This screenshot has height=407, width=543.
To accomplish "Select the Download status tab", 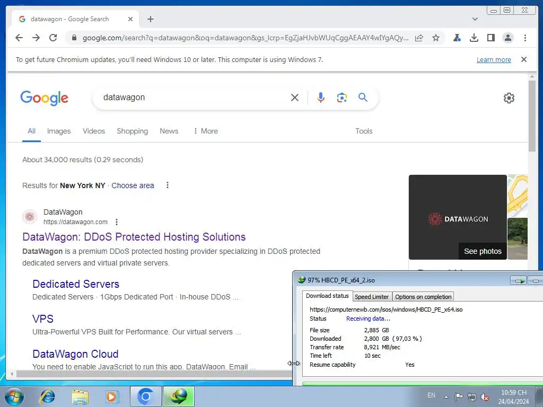I will (327, 296).
